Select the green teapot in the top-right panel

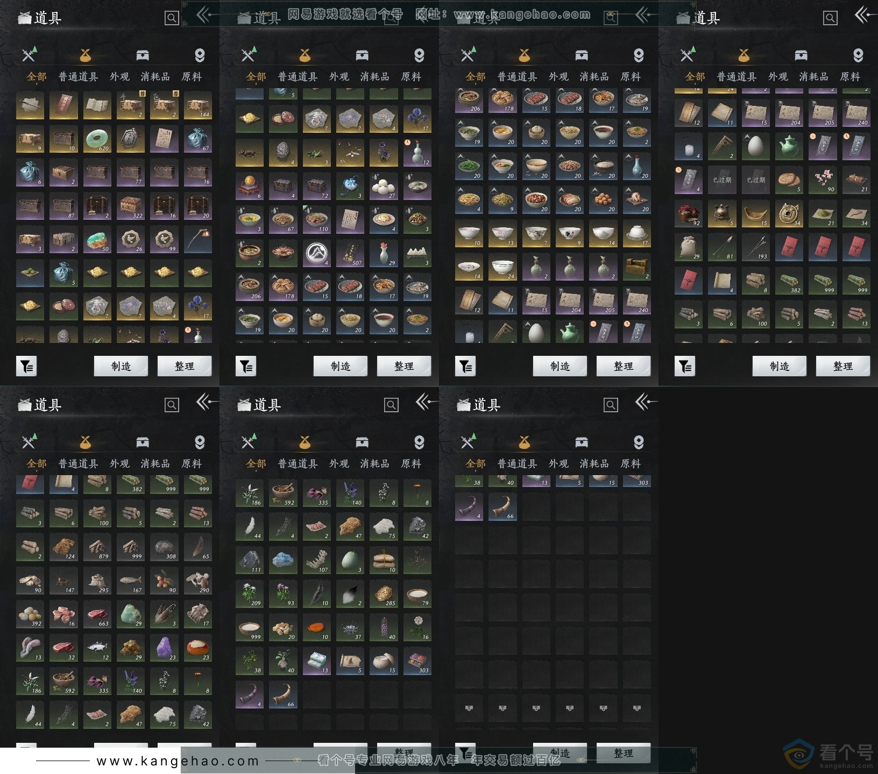789,147
